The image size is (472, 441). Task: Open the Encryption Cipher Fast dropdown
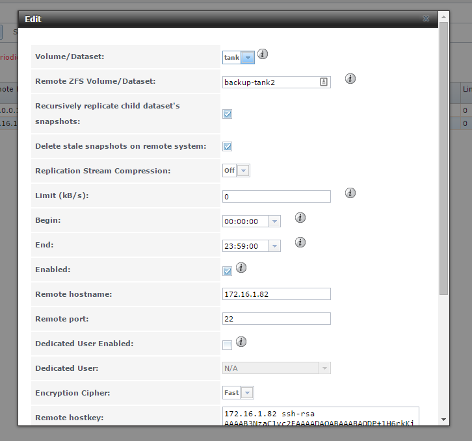click(247, 392)
